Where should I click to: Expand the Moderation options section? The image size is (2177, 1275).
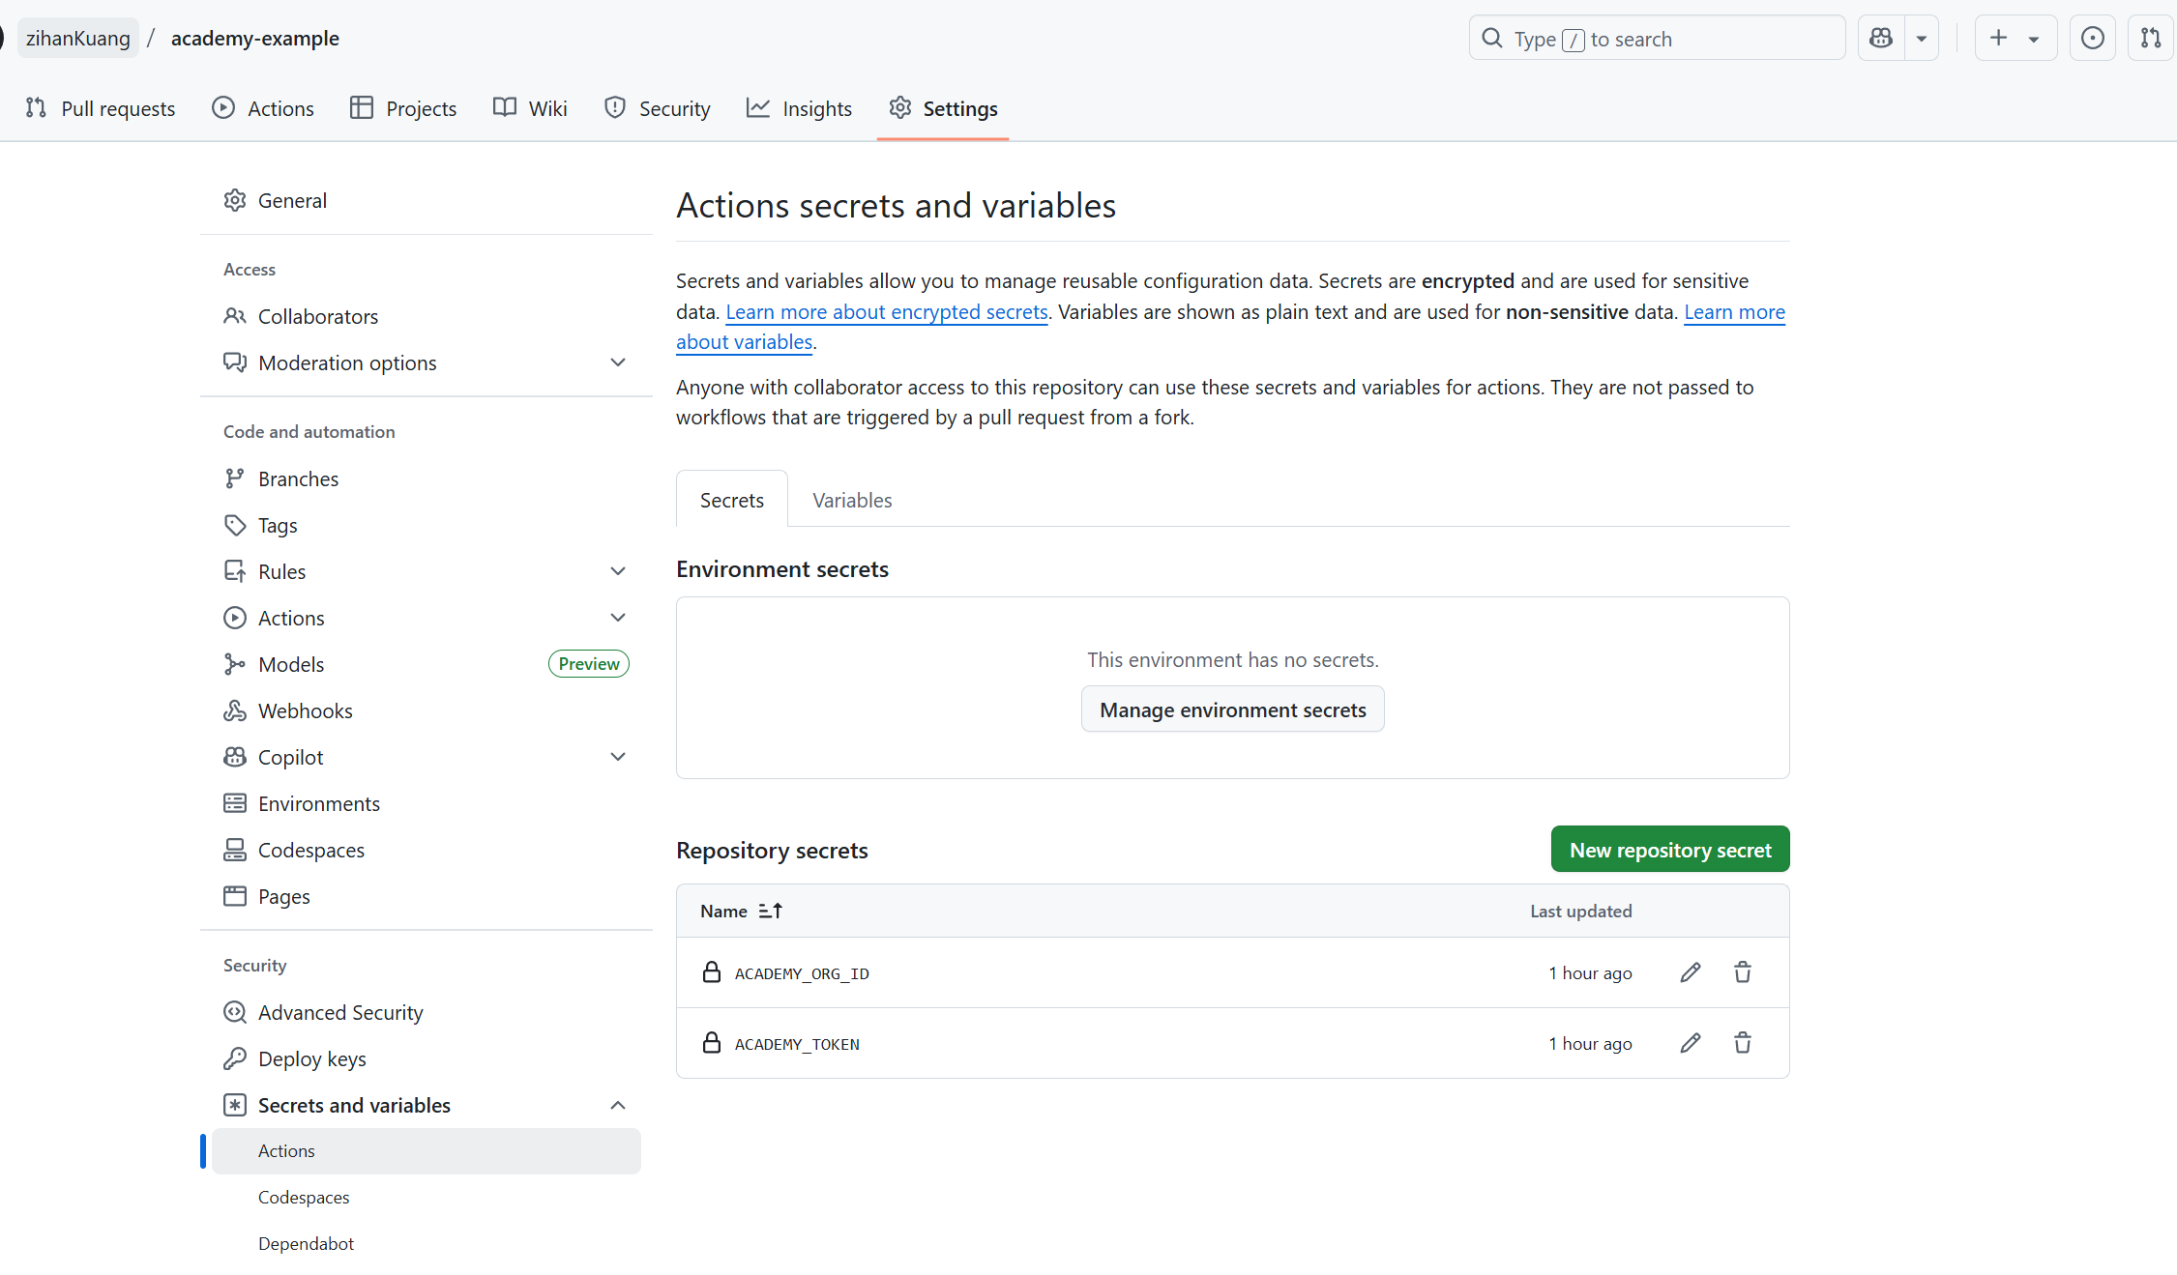618,362
